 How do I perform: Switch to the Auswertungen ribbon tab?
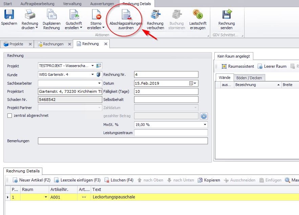coord(102,3)
